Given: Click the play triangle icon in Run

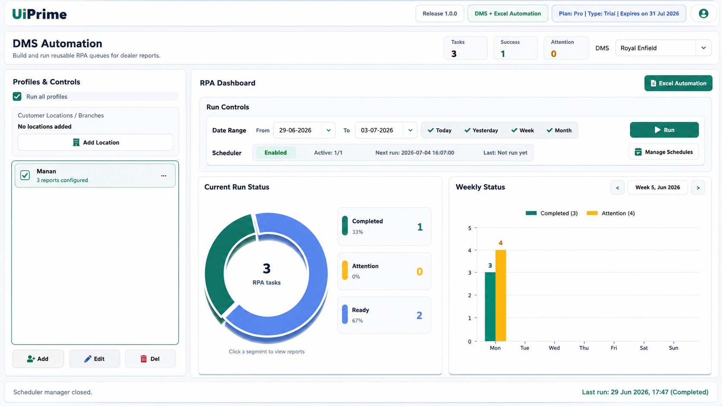Looking at the screenshot, I should click(657, 130).
